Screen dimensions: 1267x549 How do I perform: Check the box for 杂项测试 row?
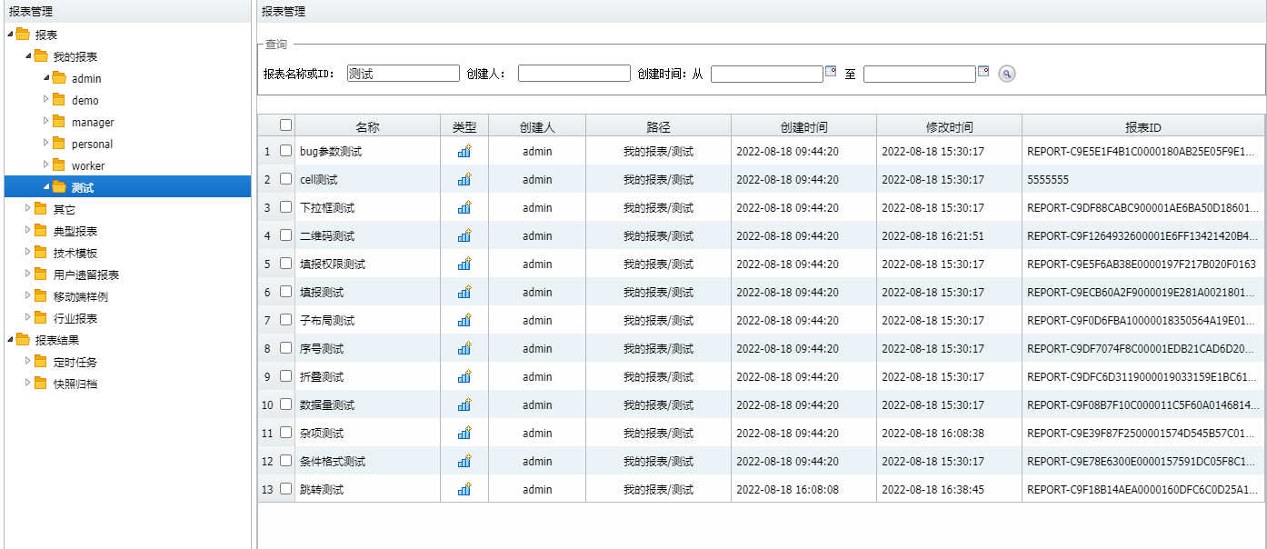click(285, 433)
